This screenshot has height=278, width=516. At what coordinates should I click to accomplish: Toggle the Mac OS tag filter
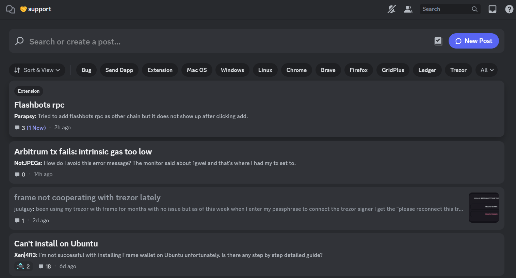197,70
